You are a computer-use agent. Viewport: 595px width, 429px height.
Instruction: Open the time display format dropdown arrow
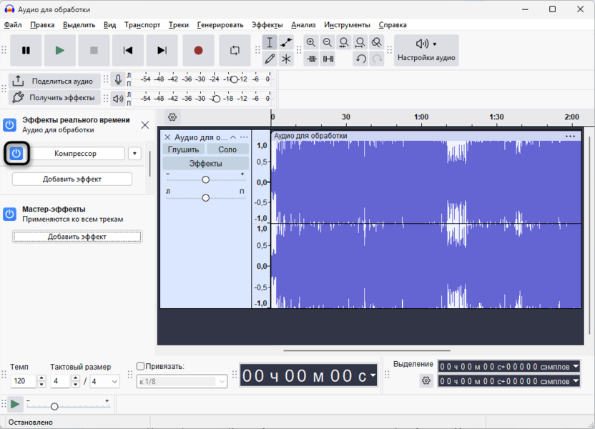tap(373, 375)
